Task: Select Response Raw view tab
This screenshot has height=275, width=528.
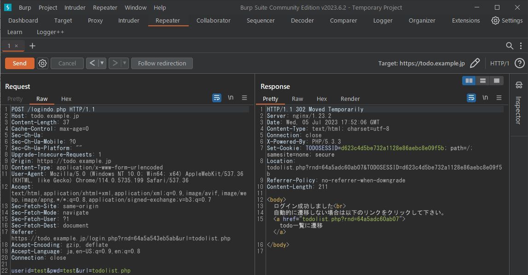Action: pyautogui.click(x=297, y=99)
